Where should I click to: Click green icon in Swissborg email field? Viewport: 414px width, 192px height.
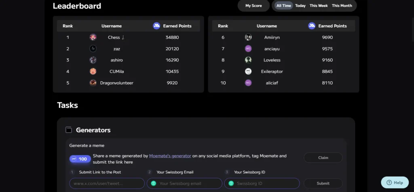tap(154, 183)
